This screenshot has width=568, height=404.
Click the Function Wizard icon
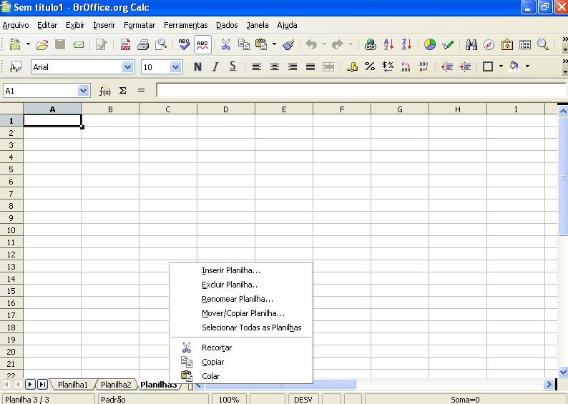[104, 91]
